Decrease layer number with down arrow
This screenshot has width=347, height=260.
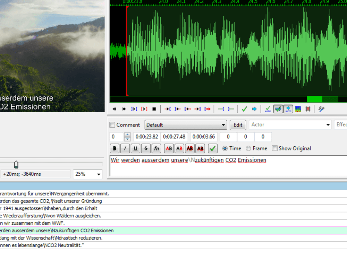pos(127,139)
